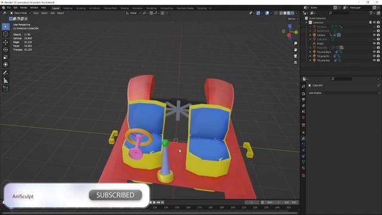This screenshot has height=215, width=382.
Task: Select the Transform tool
Action: 5,64
